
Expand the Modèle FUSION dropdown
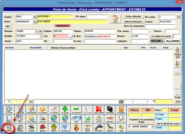[41, 36]
